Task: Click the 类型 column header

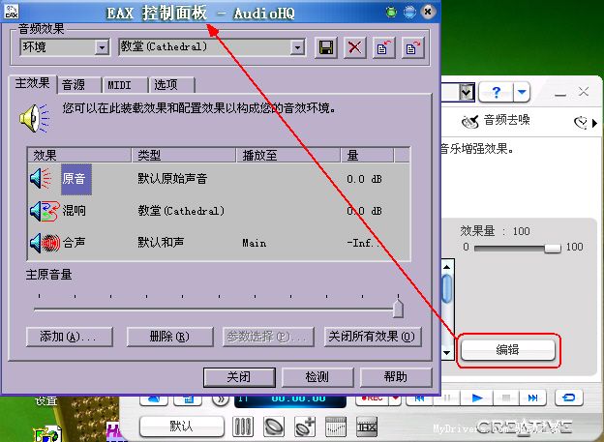Action: tap(184, 155)
